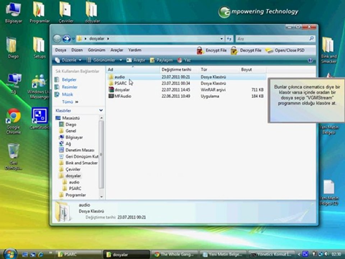Click the Decrypt File padlock icon

click(234, 50)
